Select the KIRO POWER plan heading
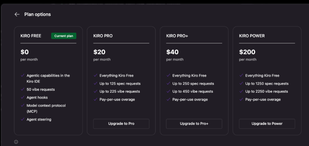Screen dimensions: 309x146 point(252,36)
